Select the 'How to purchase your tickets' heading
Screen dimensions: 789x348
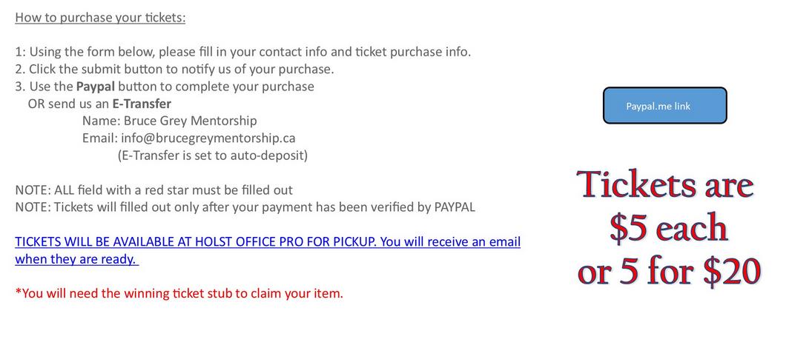(x=100, y=18)
